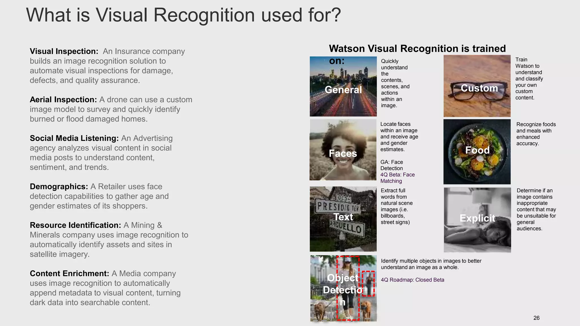Click 'Watson Visual Recognition is trained' heading
Screen dimensions: 580x326
tap(417, 49)
